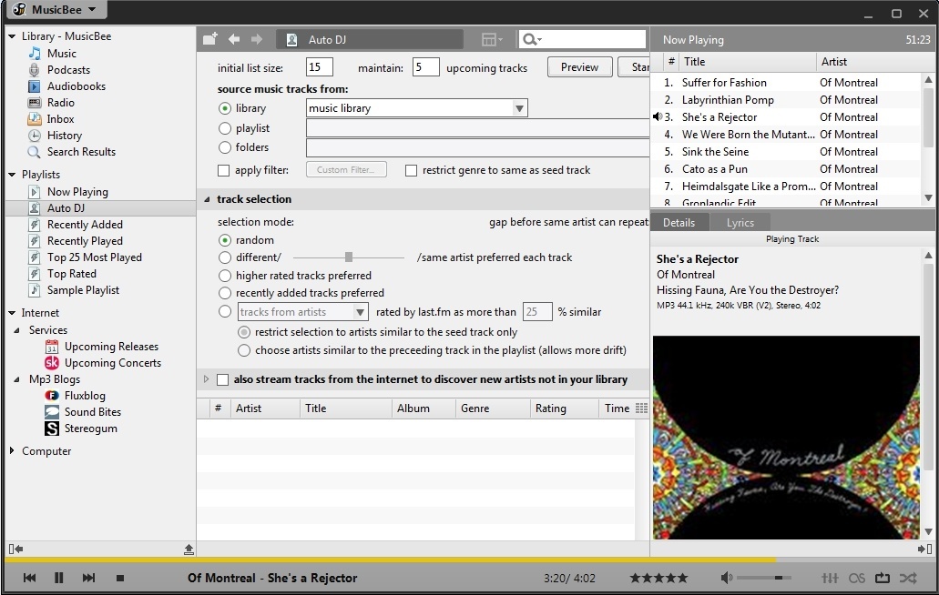Open the Sample Playlist
939x595 pixels.
click(83, 290)
